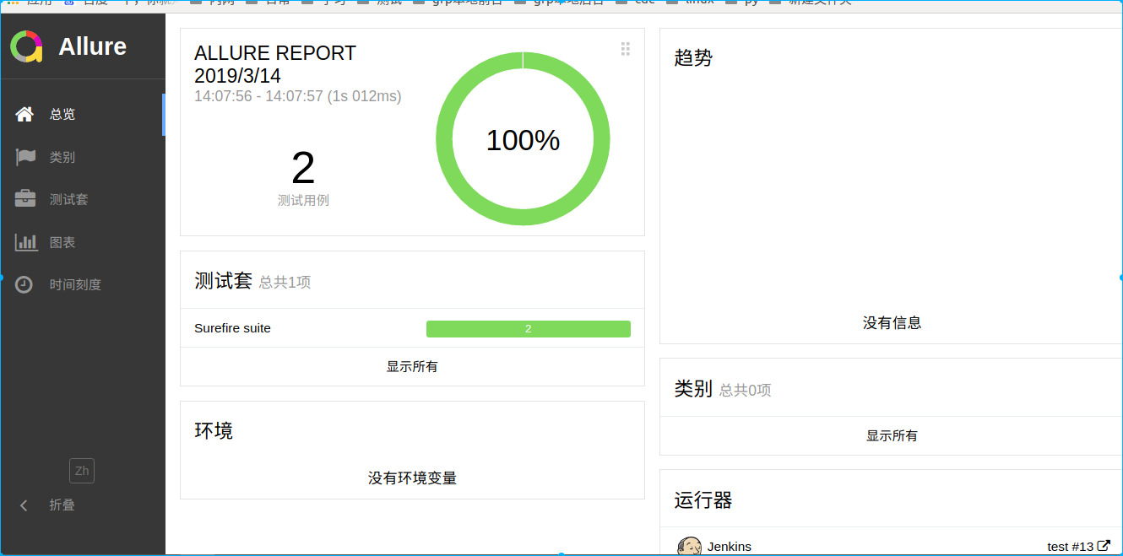Image resolution: width=1123 pixels, height=556 pixels.
Task: Click the Allure logo icon
Action: point(26,46)
